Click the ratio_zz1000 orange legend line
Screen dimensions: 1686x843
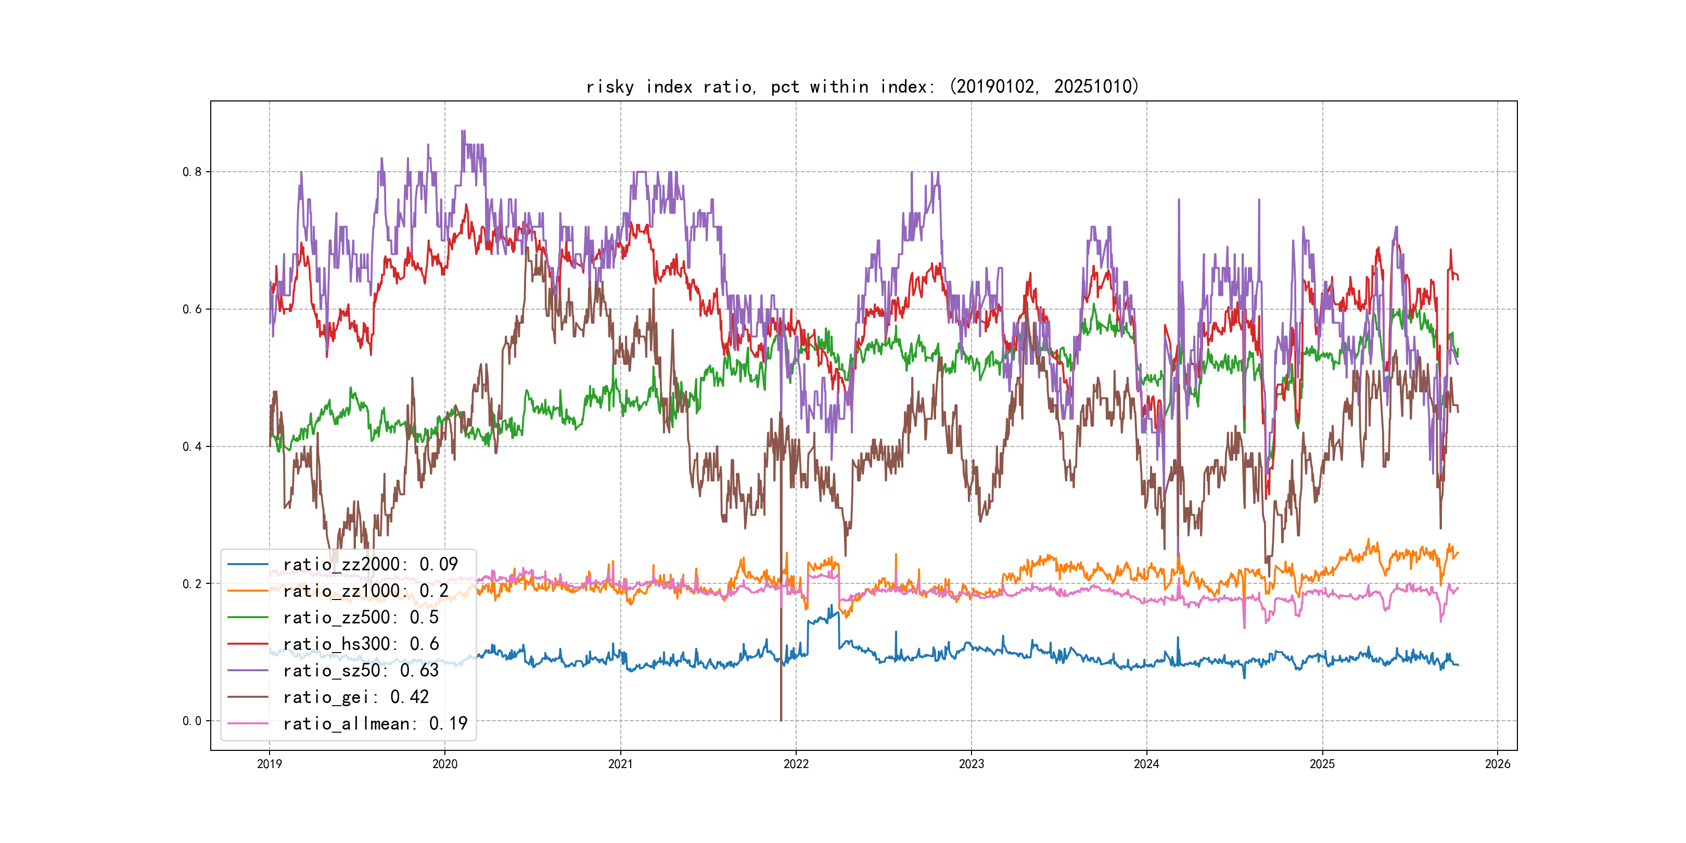tap(247, 591)
